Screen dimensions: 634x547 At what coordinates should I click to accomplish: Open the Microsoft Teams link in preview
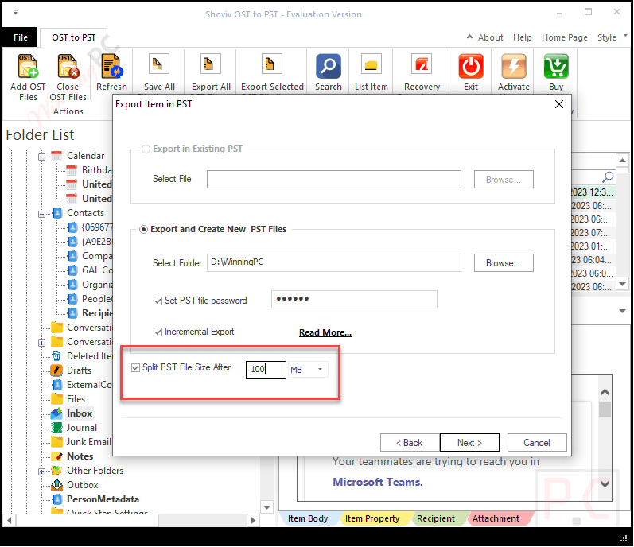(376, 483)
